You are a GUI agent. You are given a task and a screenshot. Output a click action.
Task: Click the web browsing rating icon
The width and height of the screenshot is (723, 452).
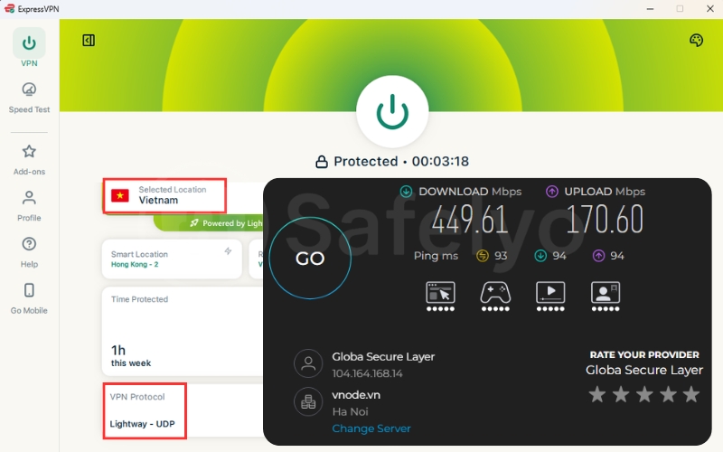coord(440,297)
